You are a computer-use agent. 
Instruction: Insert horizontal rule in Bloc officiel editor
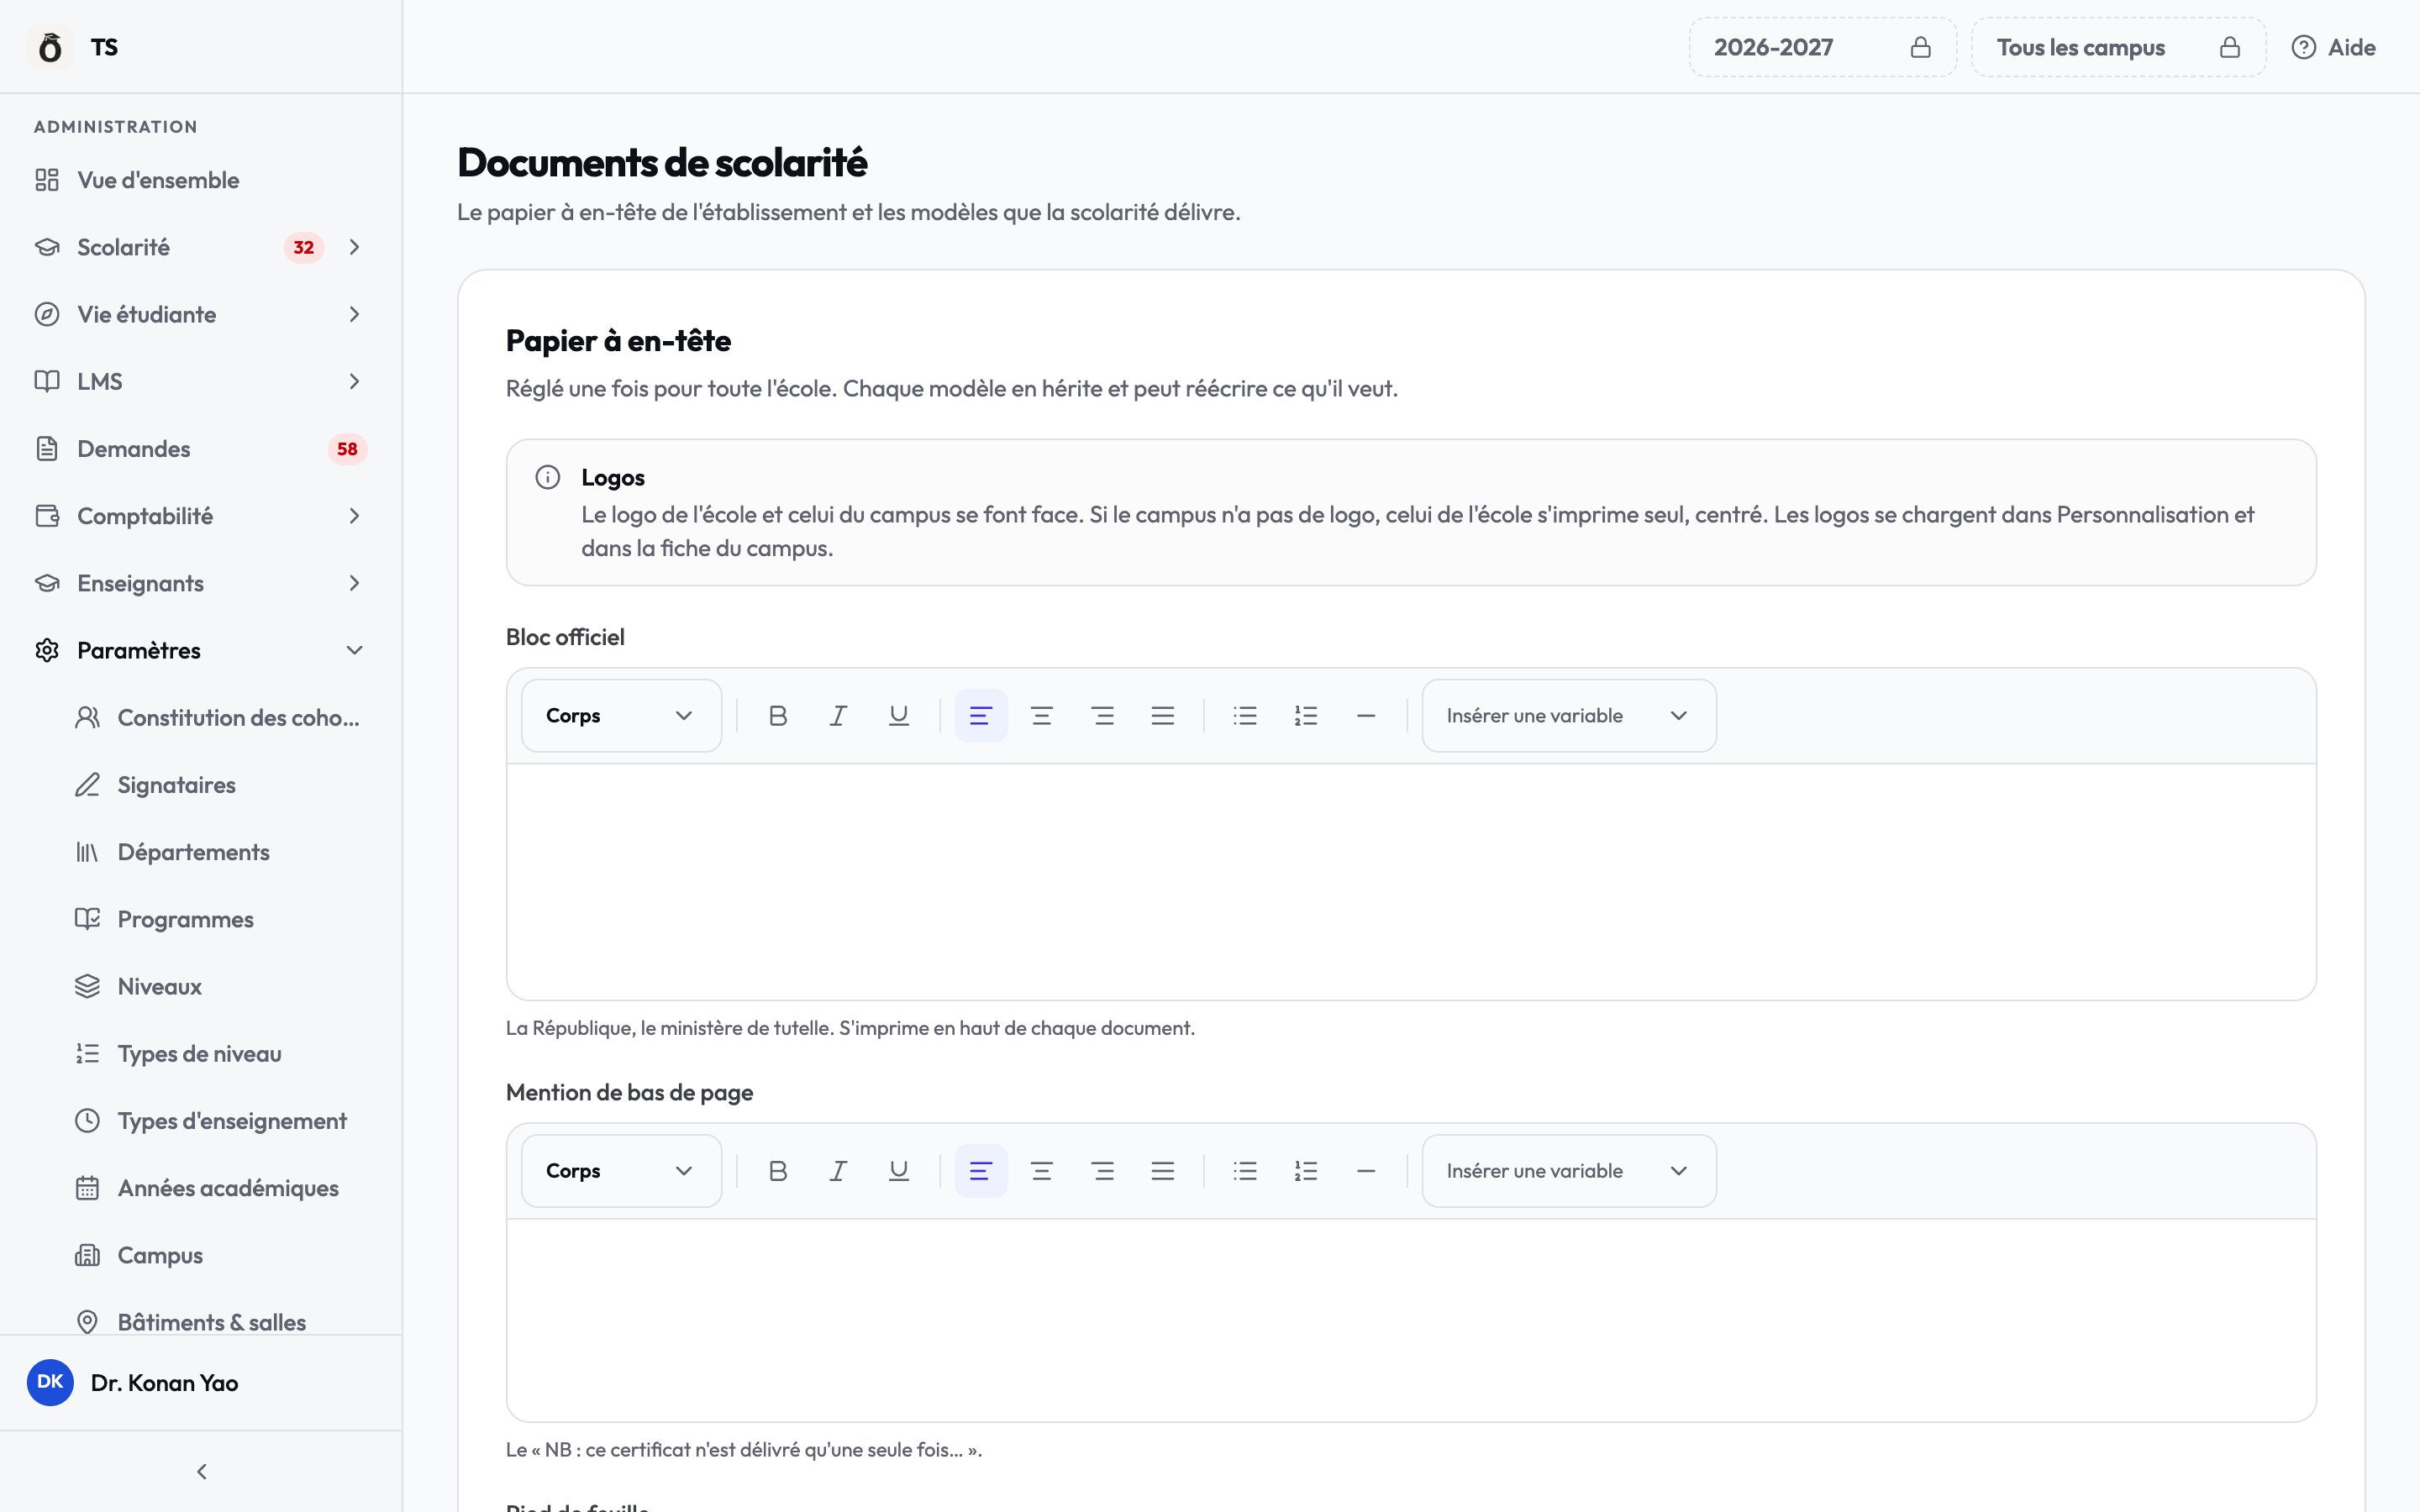tap(1366, 716)
